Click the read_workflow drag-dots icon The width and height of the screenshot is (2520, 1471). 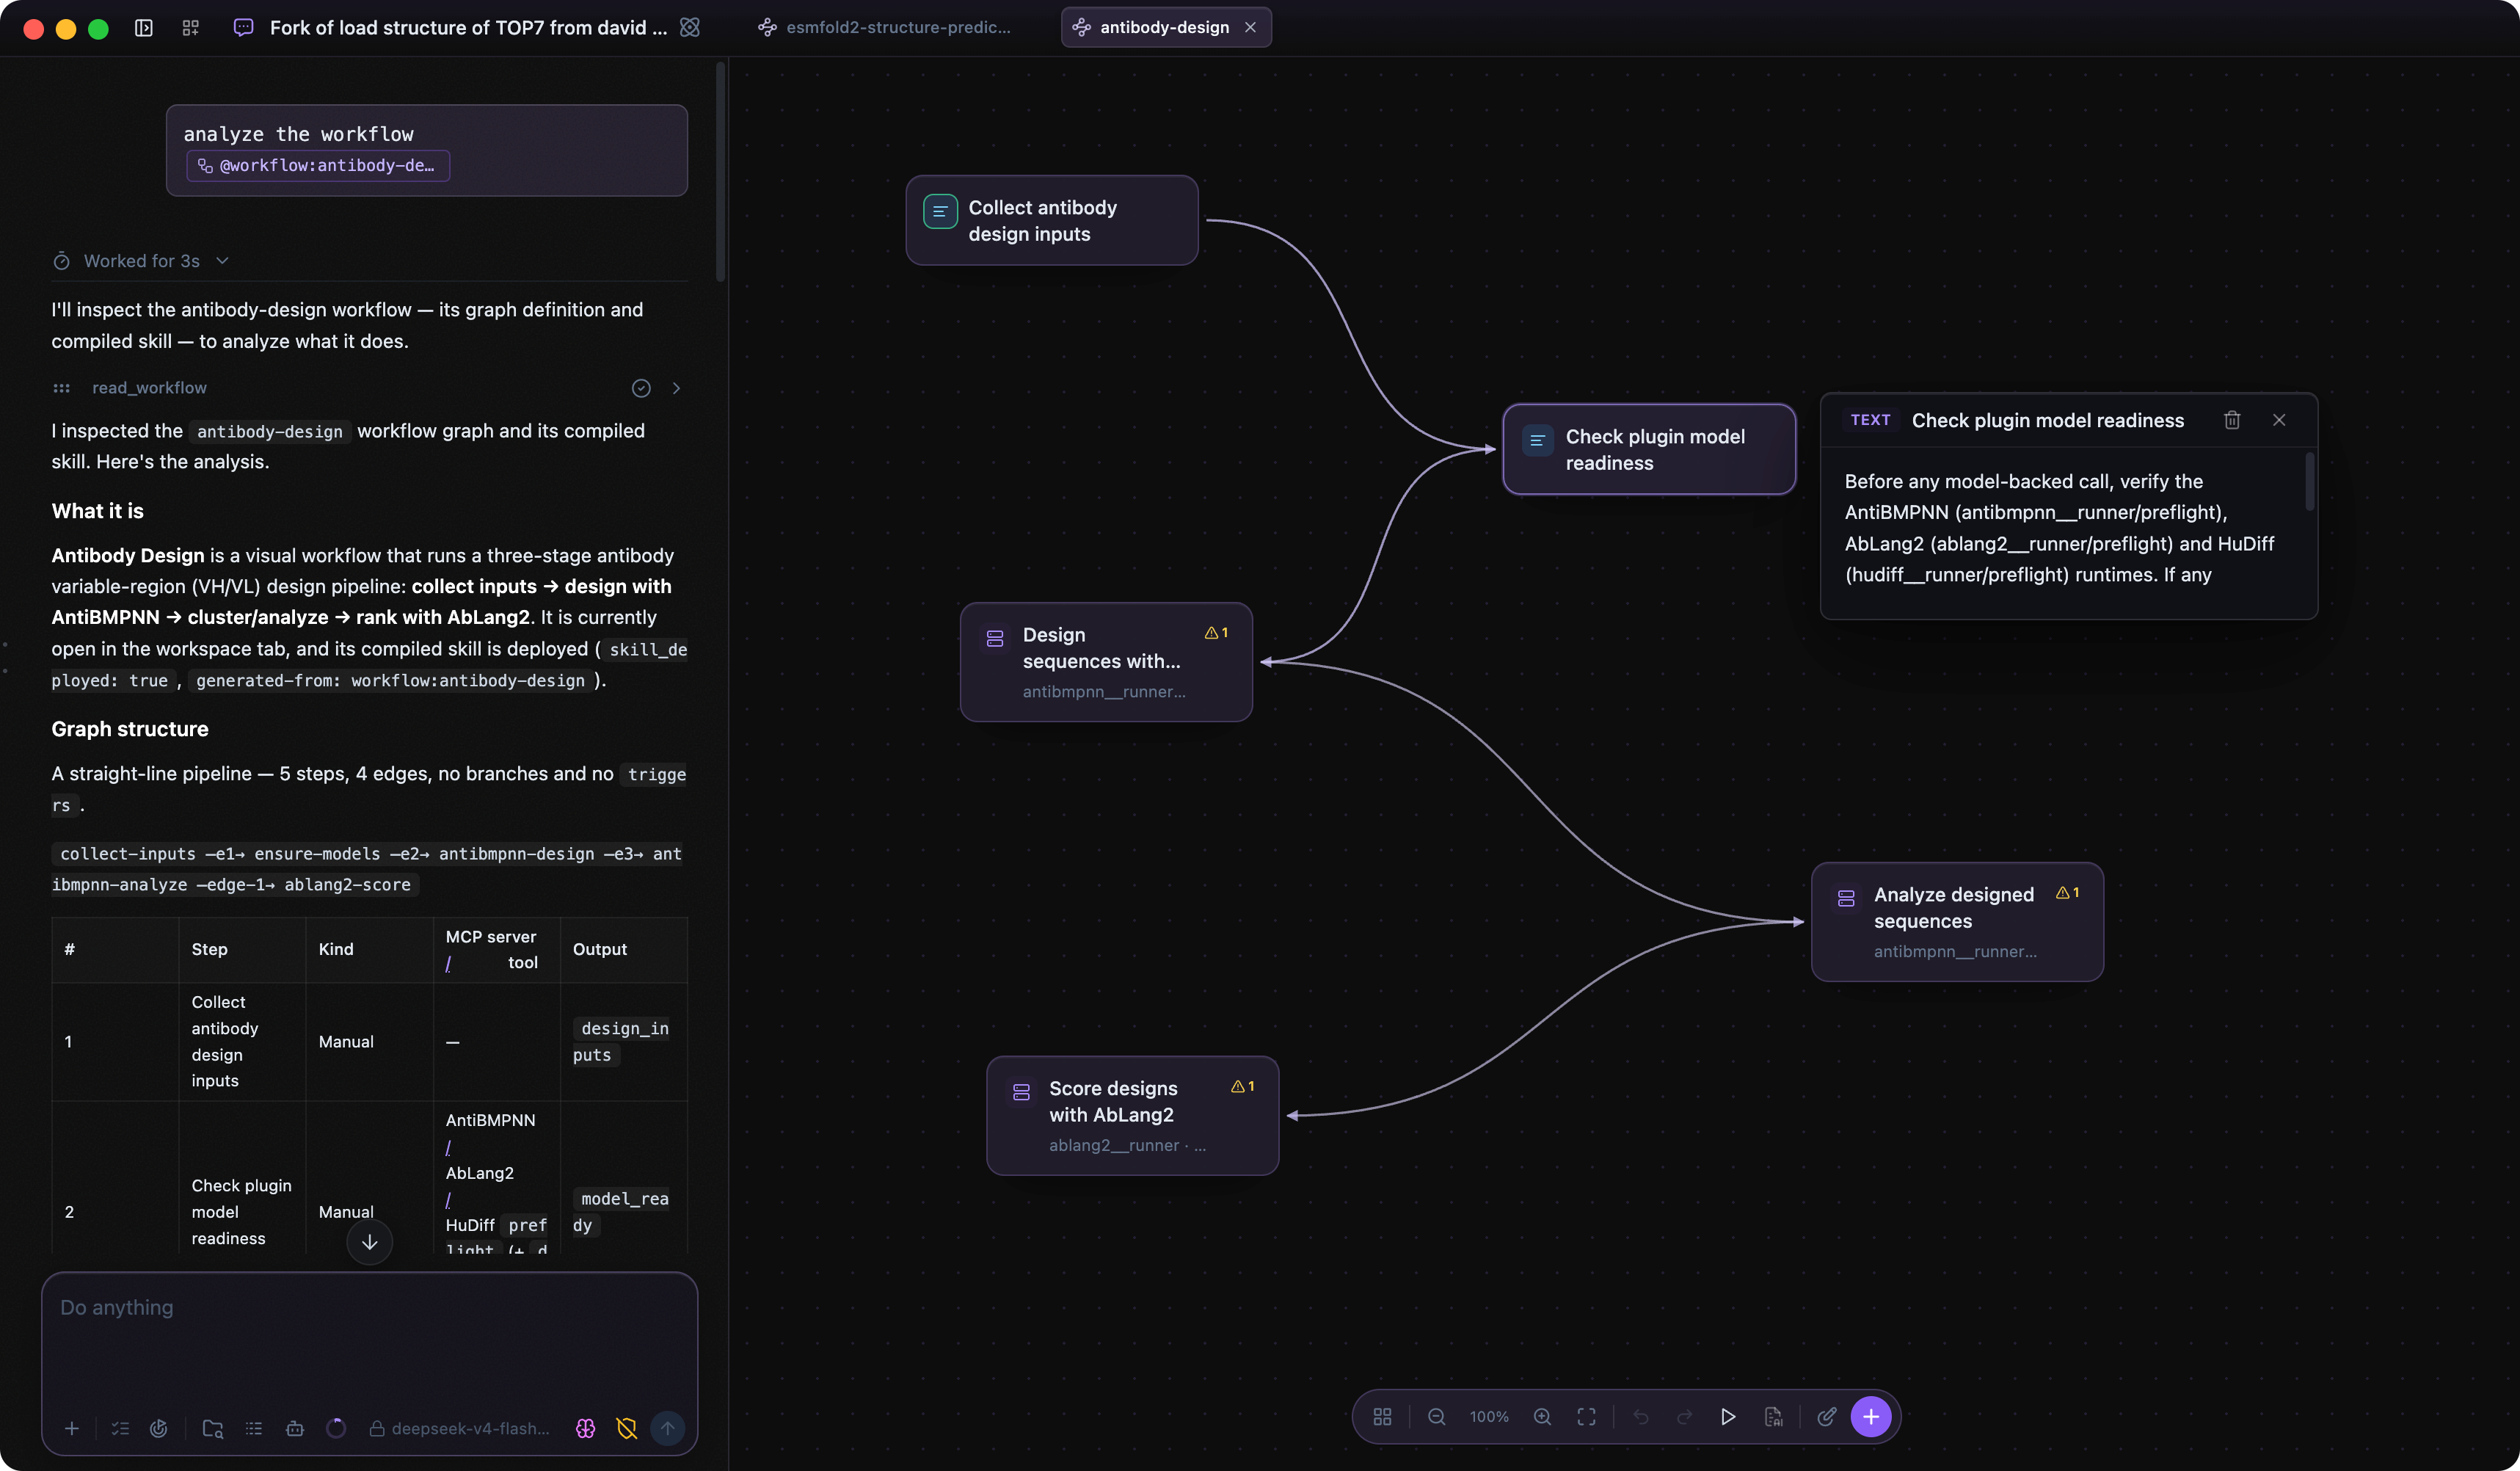click(x=62, y=388)
